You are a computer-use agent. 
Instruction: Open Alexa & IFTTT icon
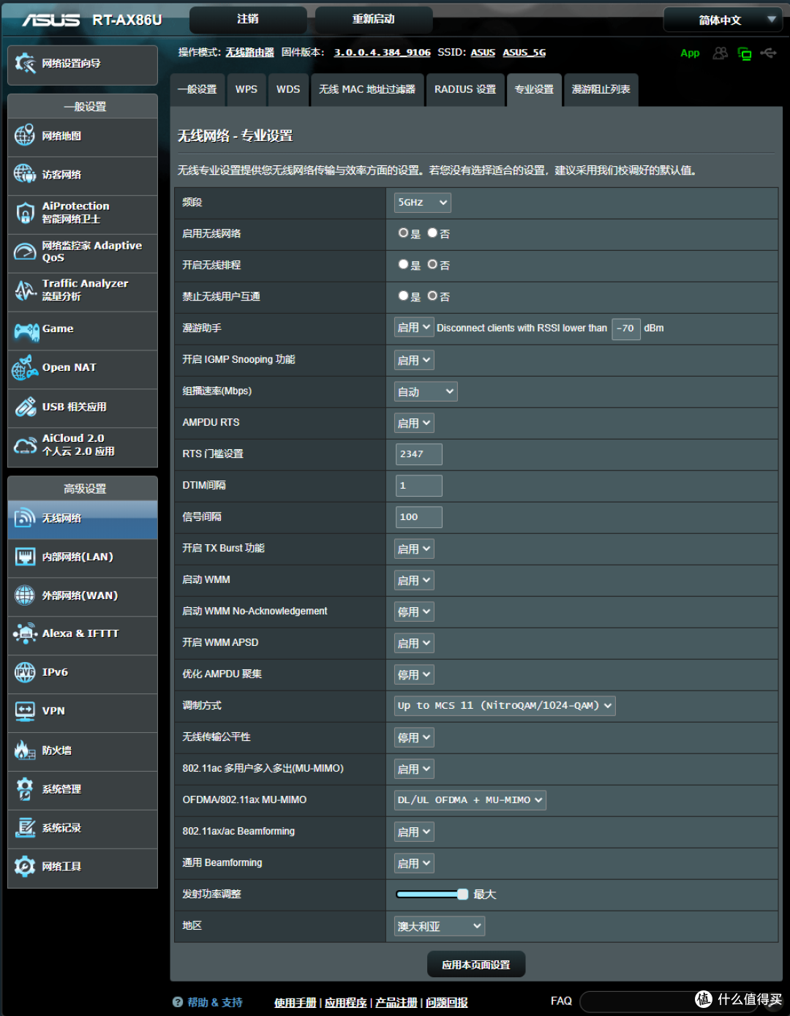coord(25,633)
